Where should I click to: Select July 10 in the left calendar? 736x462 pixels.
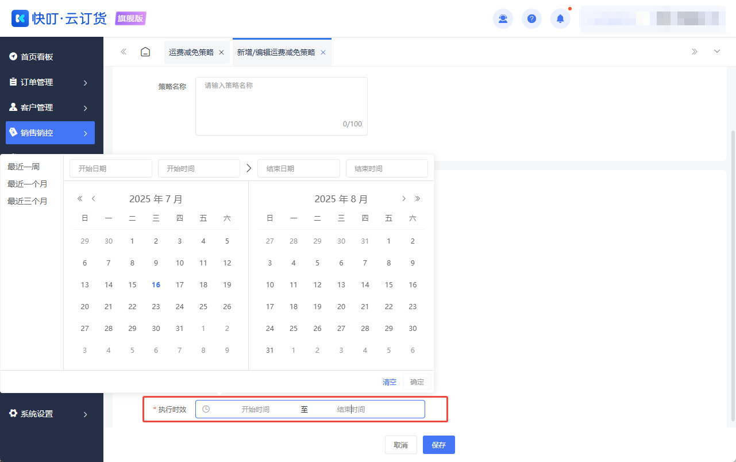(x=180, y=263)
